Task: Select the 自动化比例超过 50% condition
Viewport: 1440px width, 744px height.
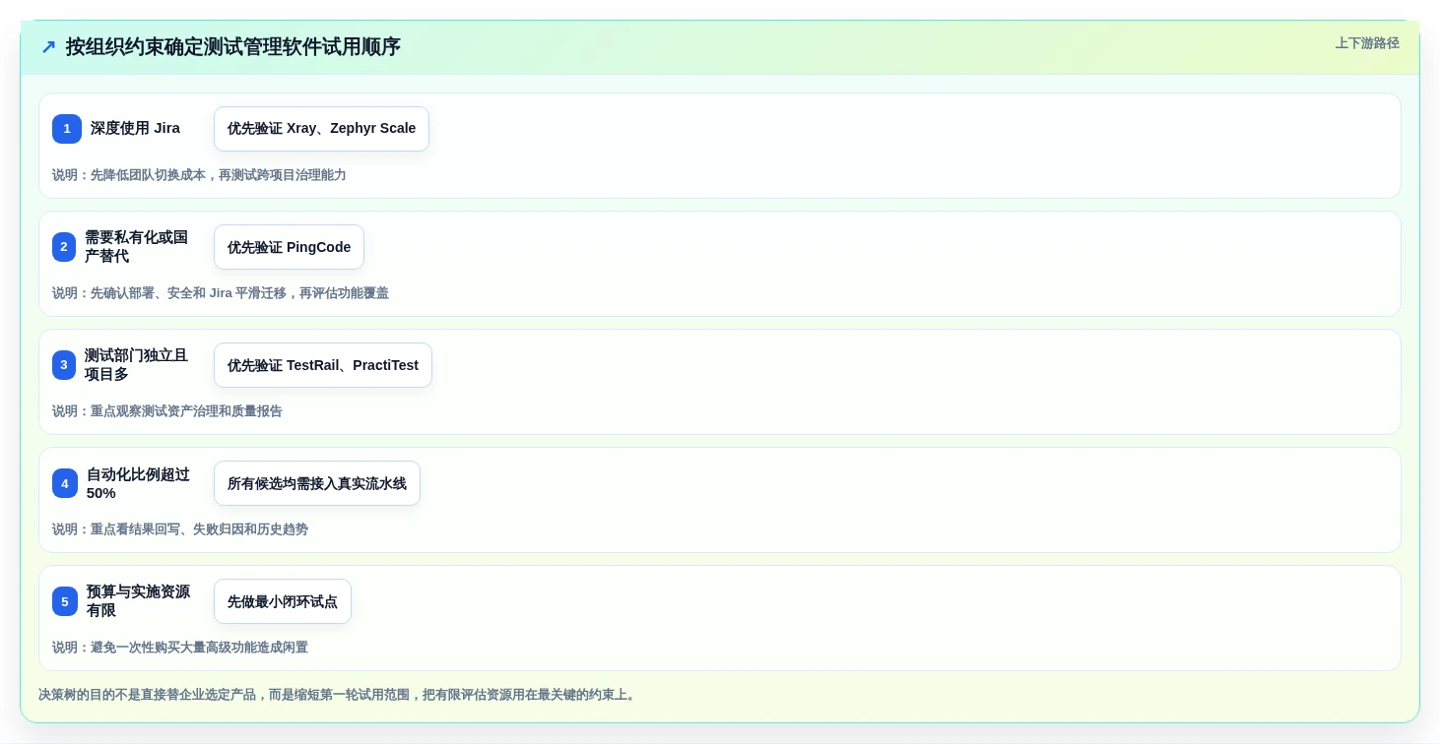Action: pyautogui.click(x=138, y=483)
